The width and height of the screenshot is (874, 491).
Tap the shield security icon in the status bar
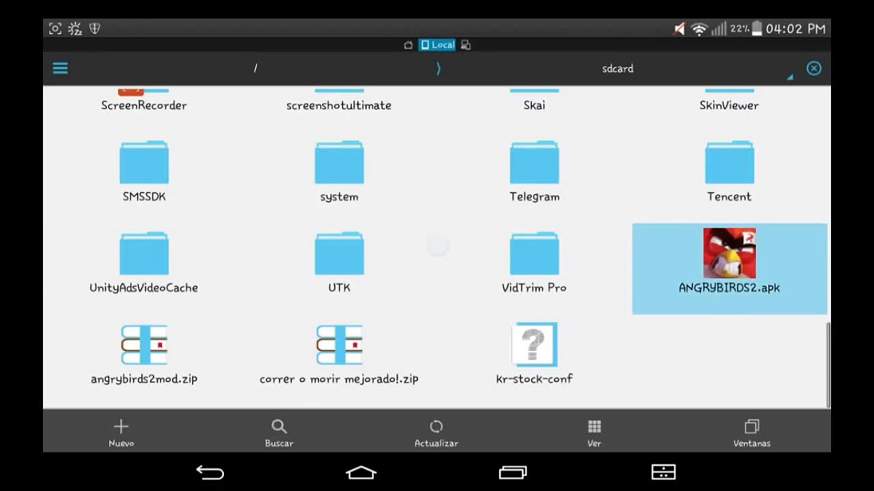tap(95, 29)
